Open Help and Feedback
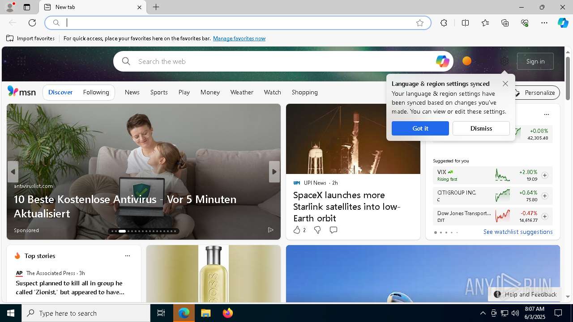 click(525, 294)
